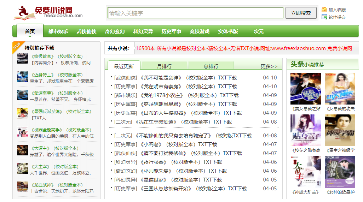This screenshot has width=363, height=202.
Task: Open the 大主宰 small cover thumbnail
Action: [x=23, y=169]
